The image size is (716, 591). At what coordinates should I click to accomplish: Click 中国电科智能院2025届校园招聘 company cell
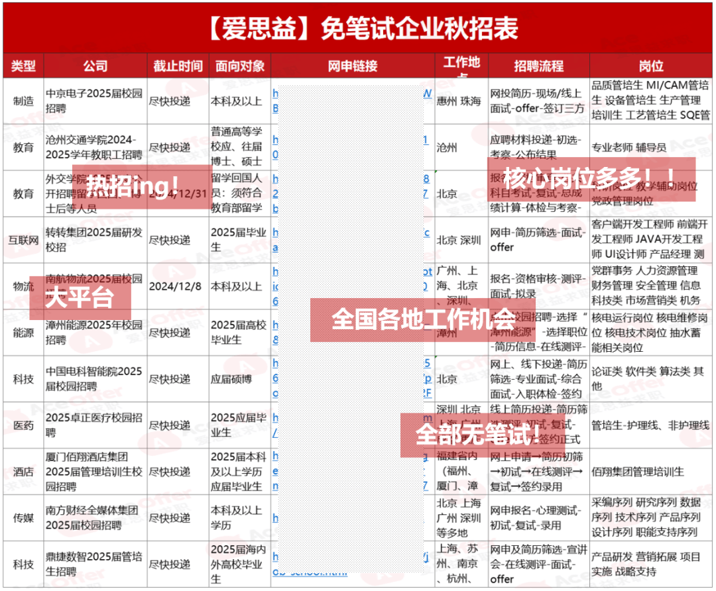click(95, 379)
